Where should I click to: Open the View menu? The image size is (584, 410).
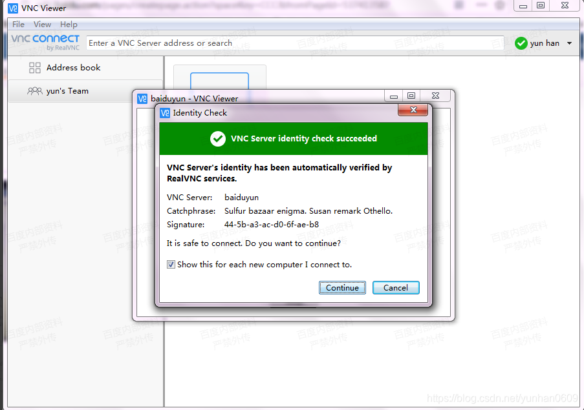coord(42,25)
